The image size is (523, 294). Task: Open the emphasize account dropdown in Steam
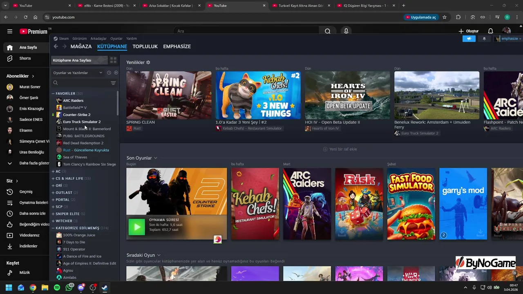coord(507,38)
